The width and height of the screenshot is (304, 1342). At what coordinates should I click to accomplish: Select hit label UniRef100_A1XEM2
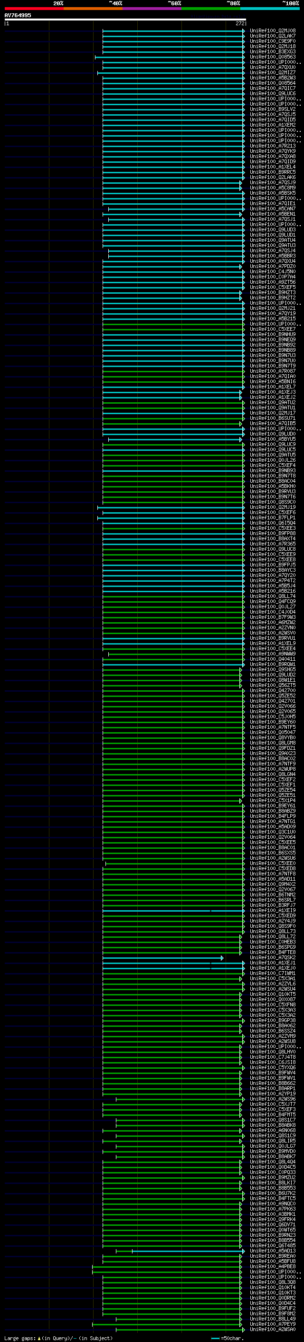coord(273,125)
